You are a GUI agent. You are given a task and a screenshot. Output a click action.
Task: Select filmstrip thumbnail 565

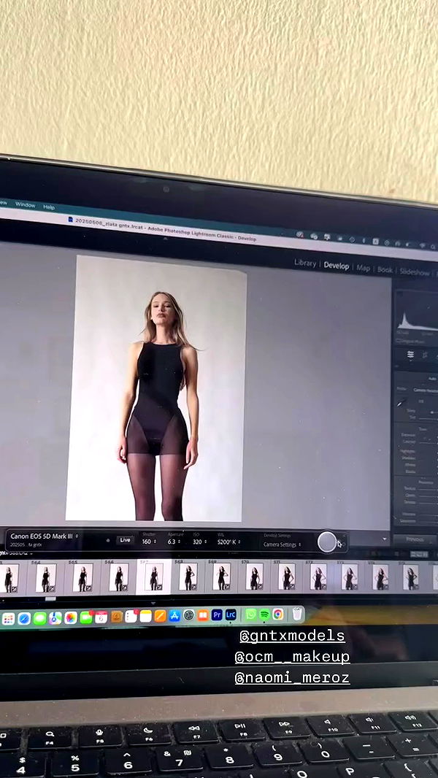[82, 578]
